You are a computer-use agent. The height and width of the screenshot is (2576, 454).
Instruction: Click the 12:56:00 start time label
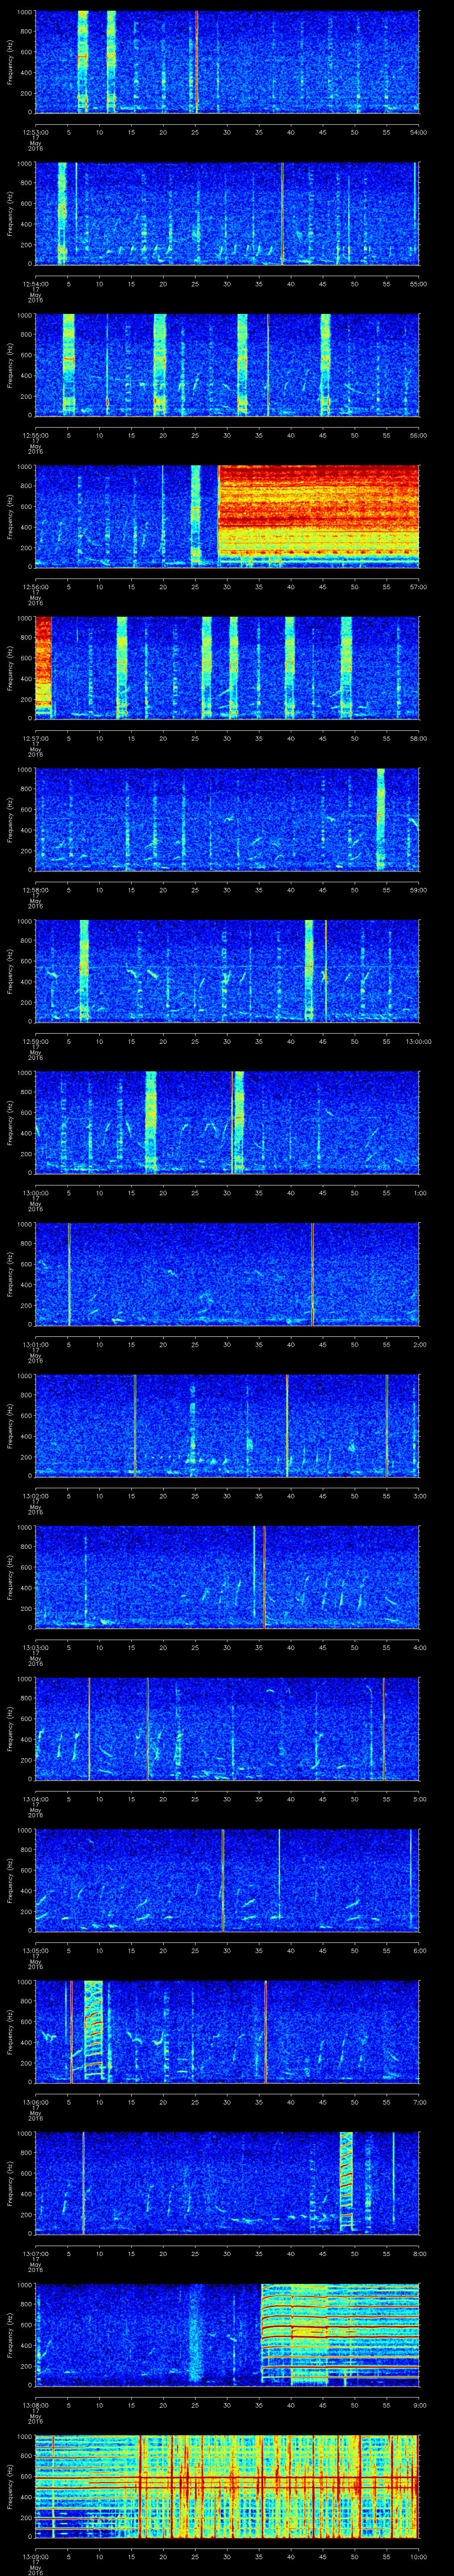36,587
